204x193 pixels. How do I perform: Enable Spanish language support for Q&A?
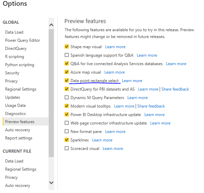tap(67, 55)
